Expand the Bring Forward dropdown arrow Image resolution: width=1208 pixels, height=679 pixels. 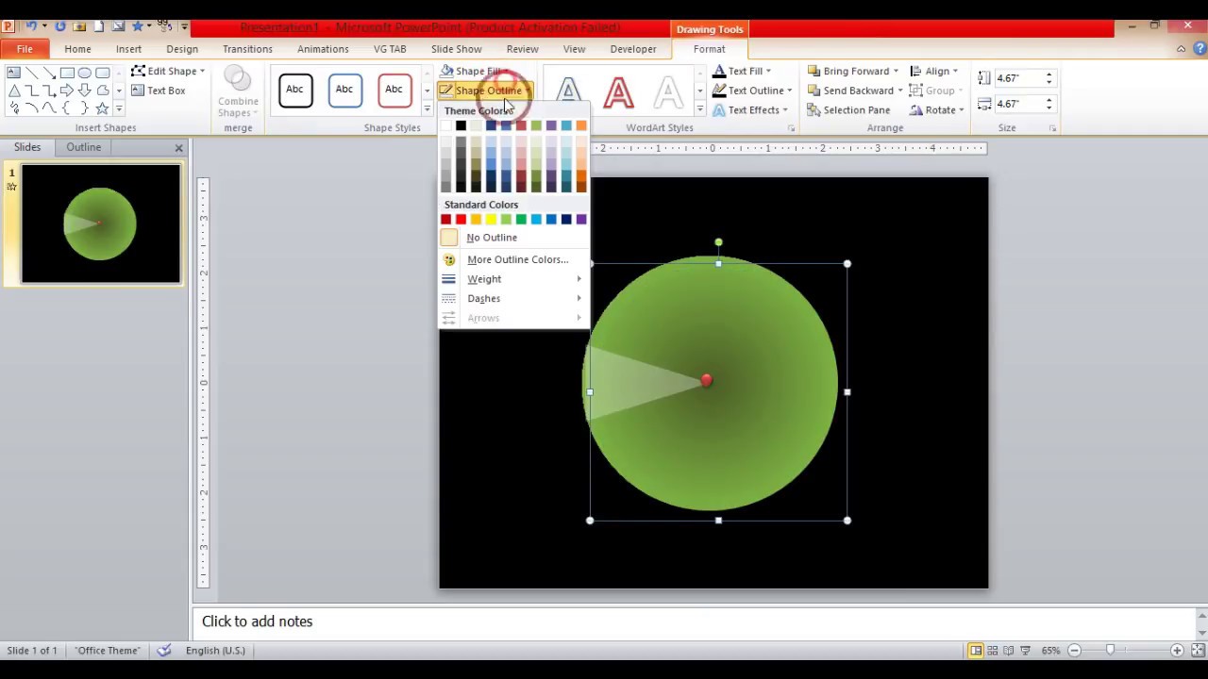click(x=896, y=72)
